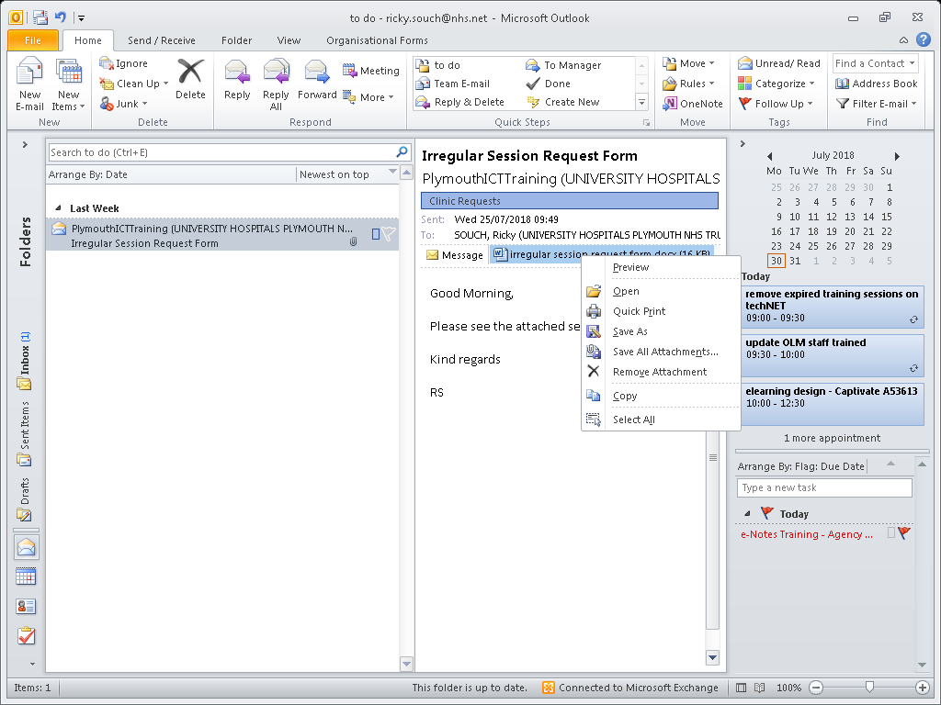Image resolution: width=941 pixels, height=705 pixels.
Task: Click the Type a new task field
Action: tap(824, 487)
